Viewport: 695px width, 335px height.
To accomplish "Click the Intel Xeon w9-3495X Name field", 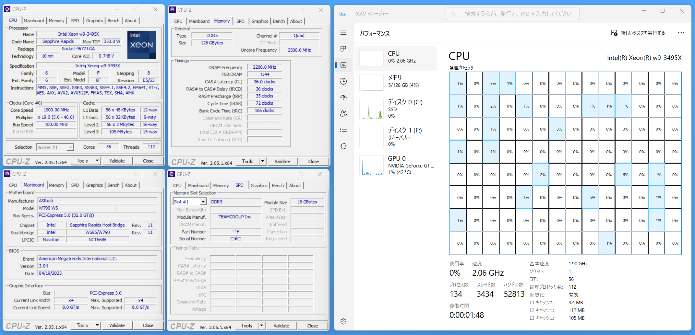I will (x=78, y=34).
